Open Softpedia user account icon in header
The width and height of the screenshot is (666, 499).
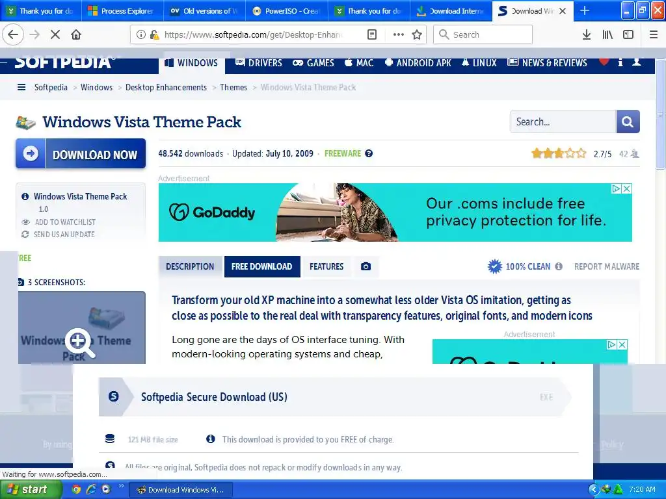tap(636, 62)
